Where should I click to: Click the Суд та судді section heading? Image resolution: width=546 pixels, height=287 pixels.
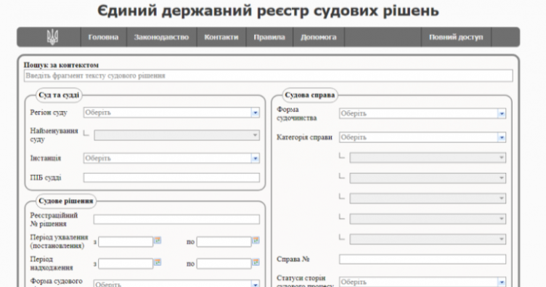pos(59,95)
